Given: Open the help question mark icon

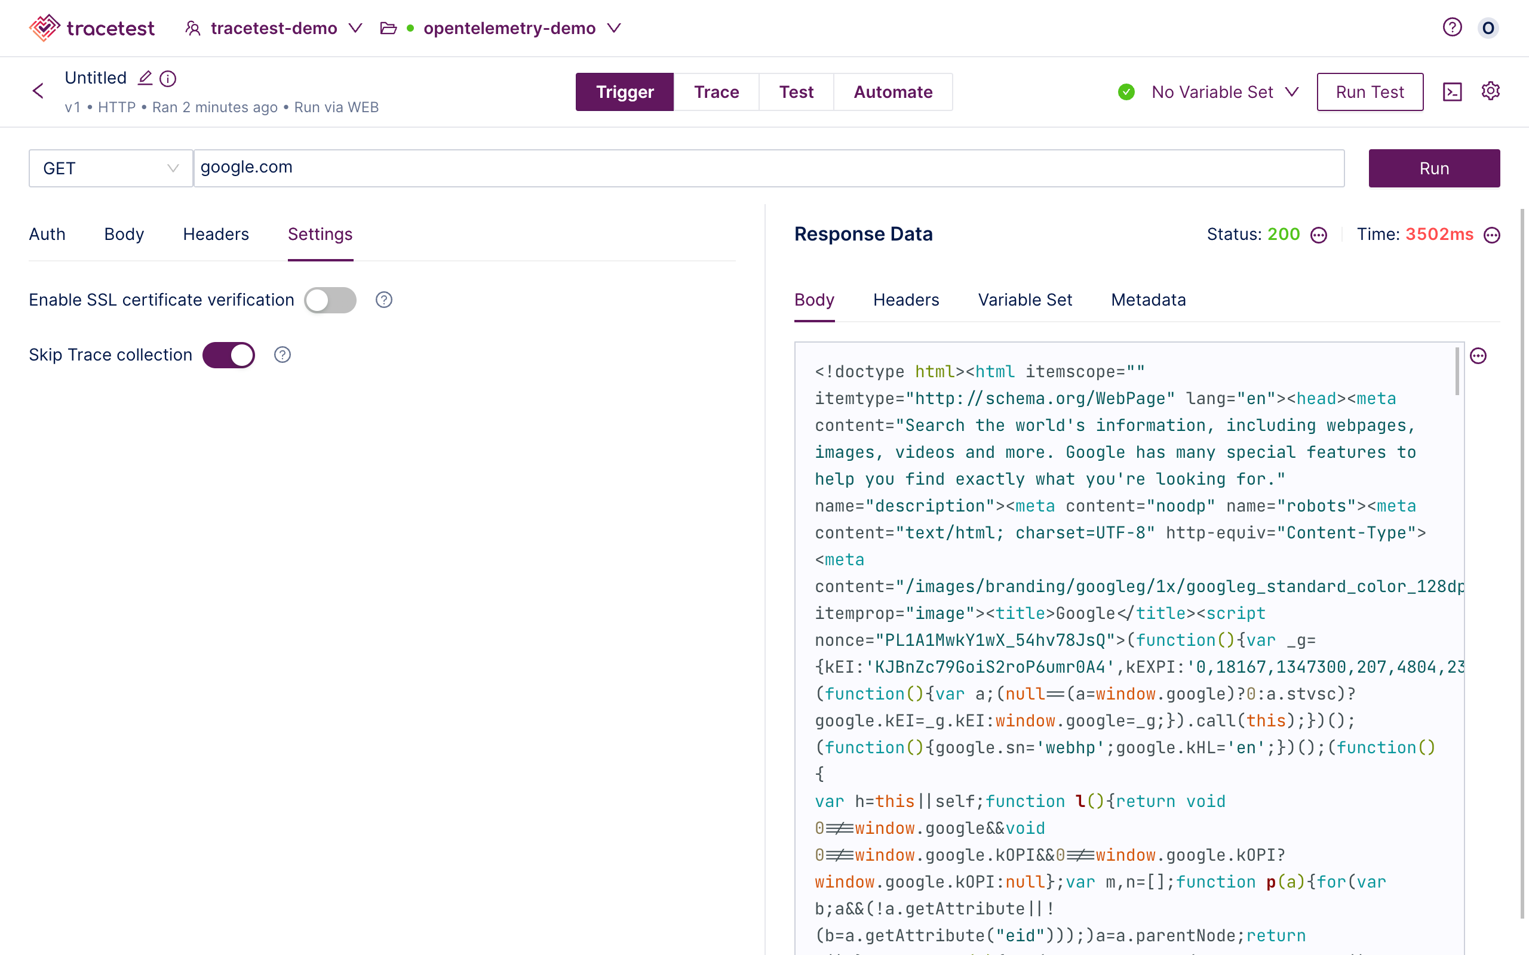Looking at the screenshot, I should coord(1452,28).
